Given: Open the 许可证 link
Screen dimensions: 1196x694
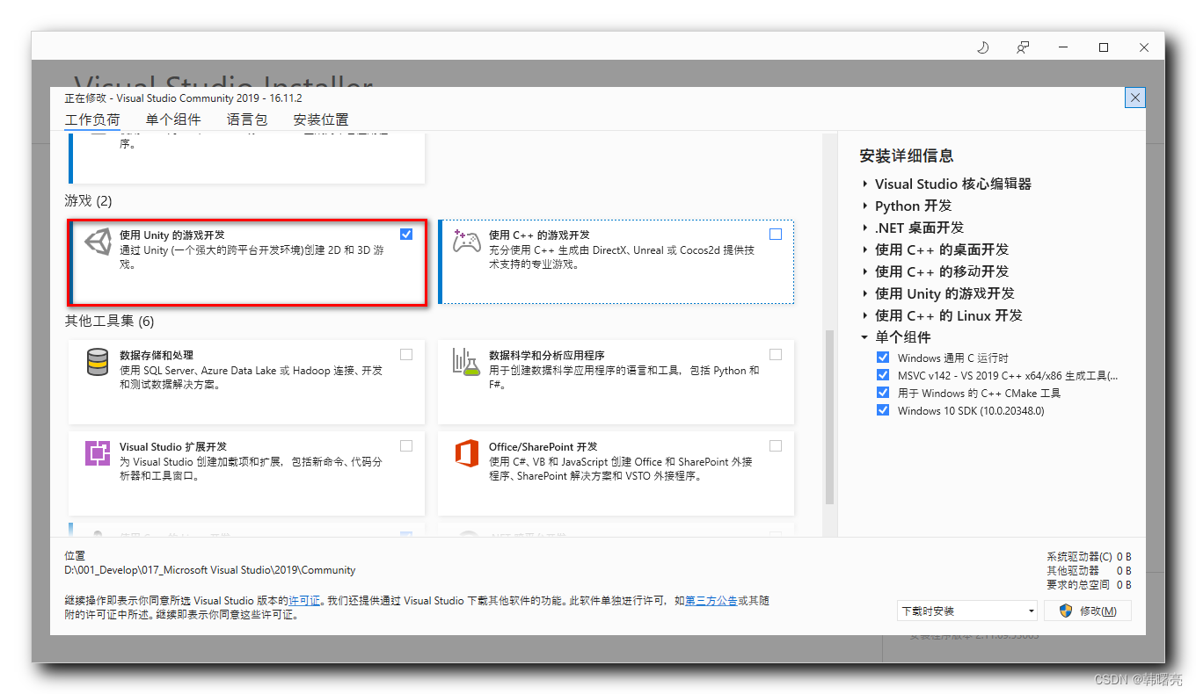Looking at the screenshot, I should click(x=304, y=601).
